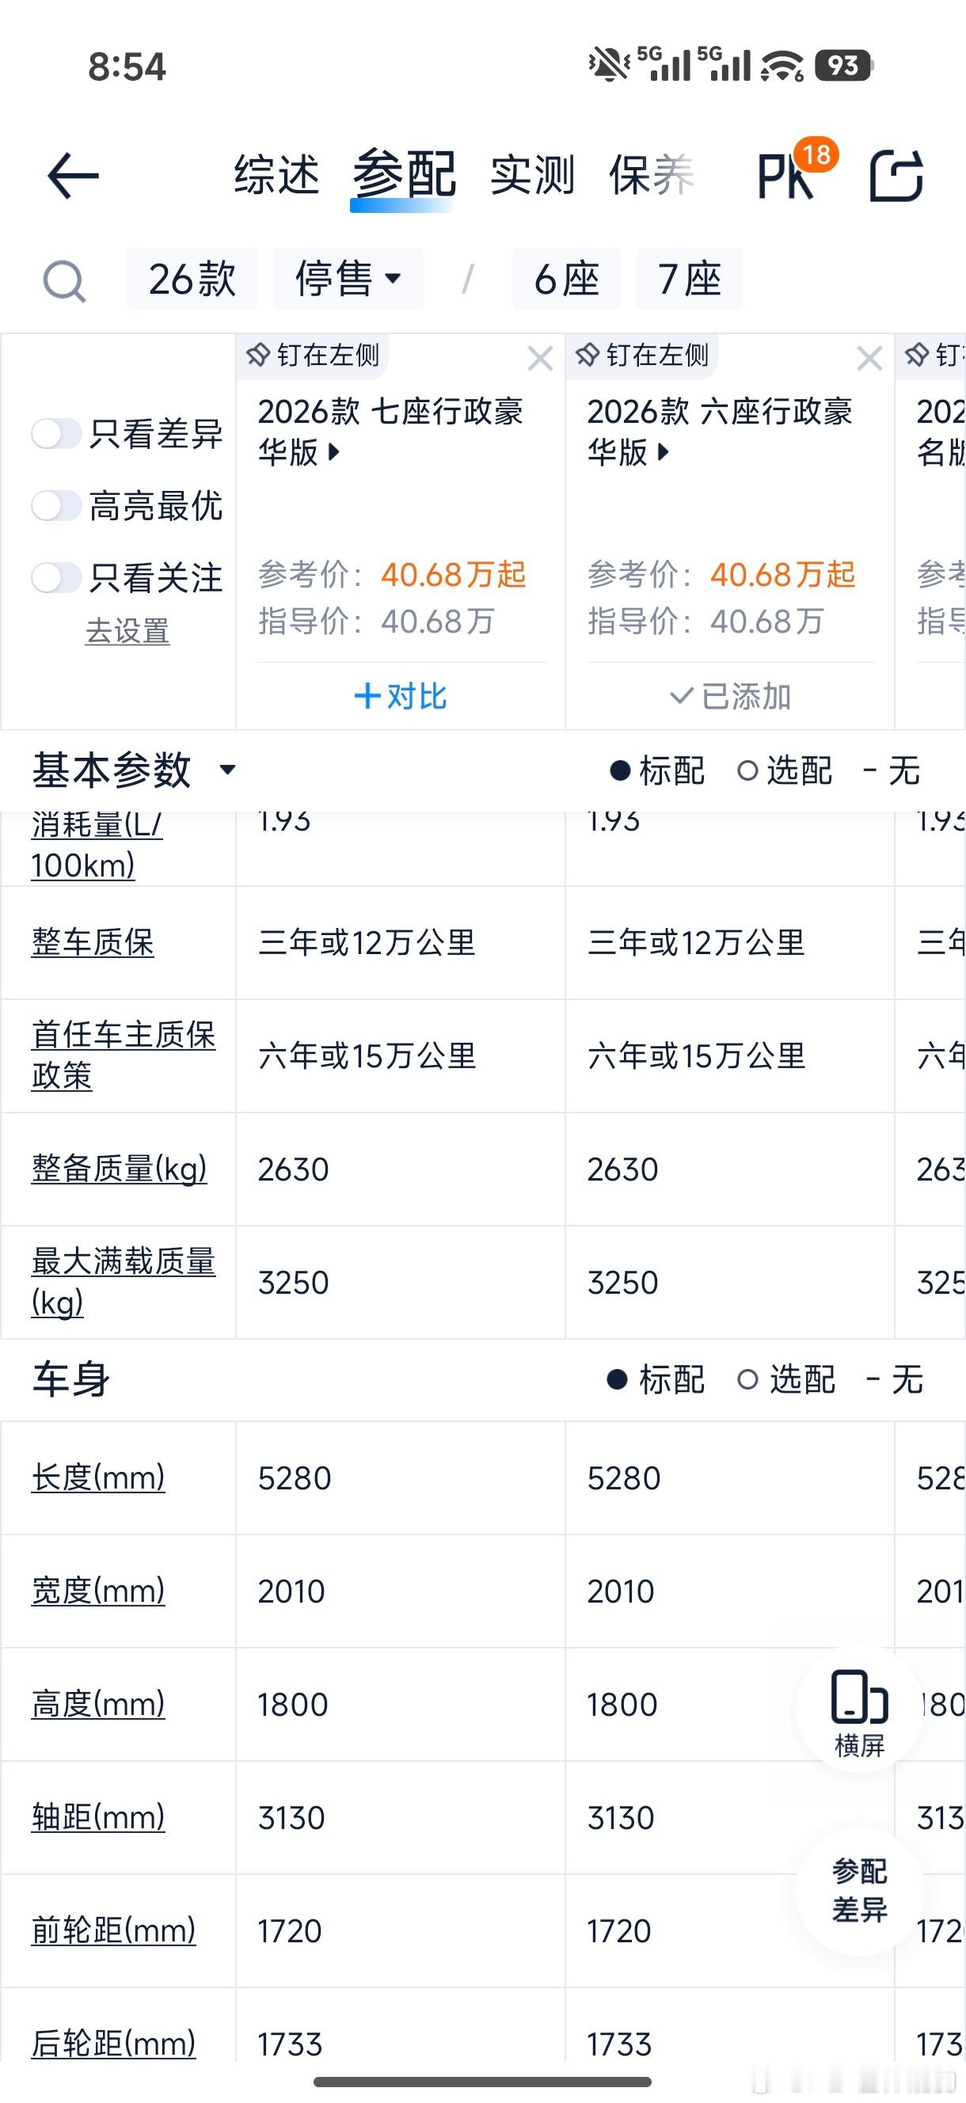The width and height of the screenshot is (966, 2103).
Task: Turn on the 高亮最优 switch
Action: [x=55, y=506]
